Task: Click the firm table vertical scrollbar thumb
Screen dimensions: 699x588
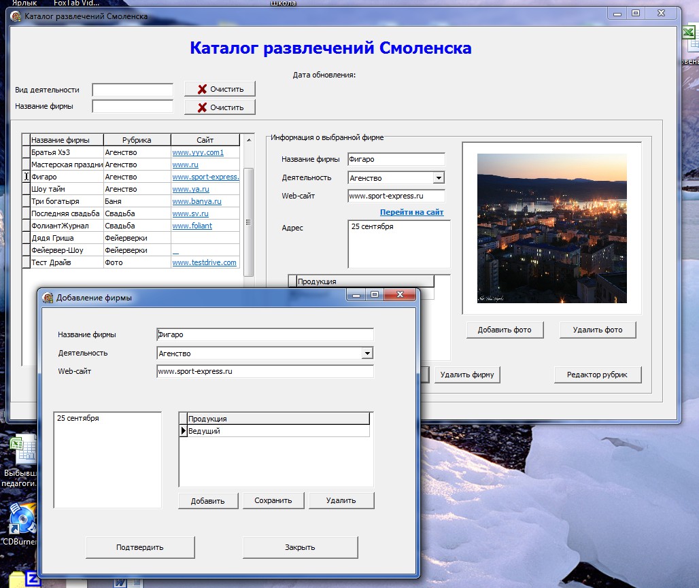Action: tap(249, 222)
